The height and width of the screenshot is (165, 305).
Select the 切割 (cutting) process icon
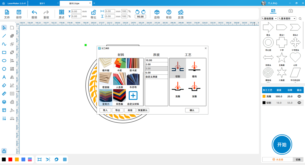pyautogui.click(x=178, y=69)
